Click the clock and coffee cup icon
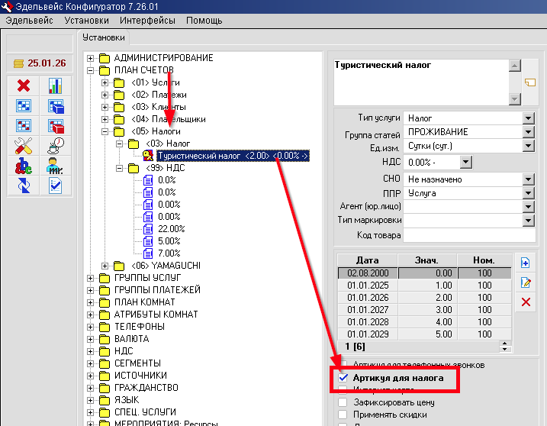The image size is (547, 426). click(56, 146)
